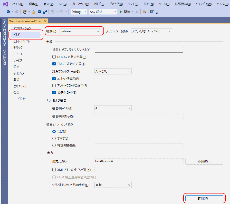This screenshot has height=204, width=230.
Task: Navigate backward with the blue arrow
Action: point(8,12)
